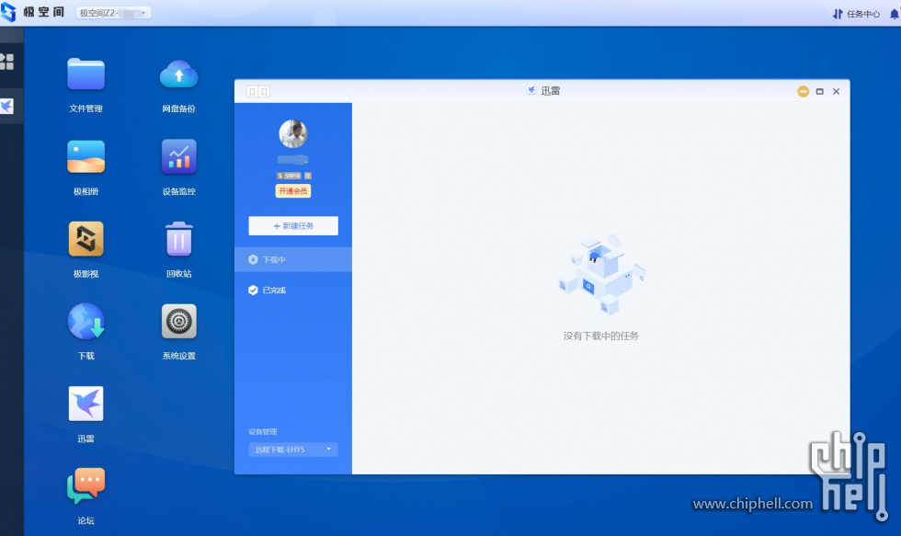Launch the 极影视 video app icon
This screenshot has height=536, width=901.
[x=86, y=239]
